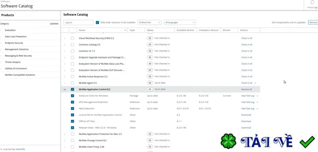Uncheck the Help Extension checkbox

click(72, 108)
